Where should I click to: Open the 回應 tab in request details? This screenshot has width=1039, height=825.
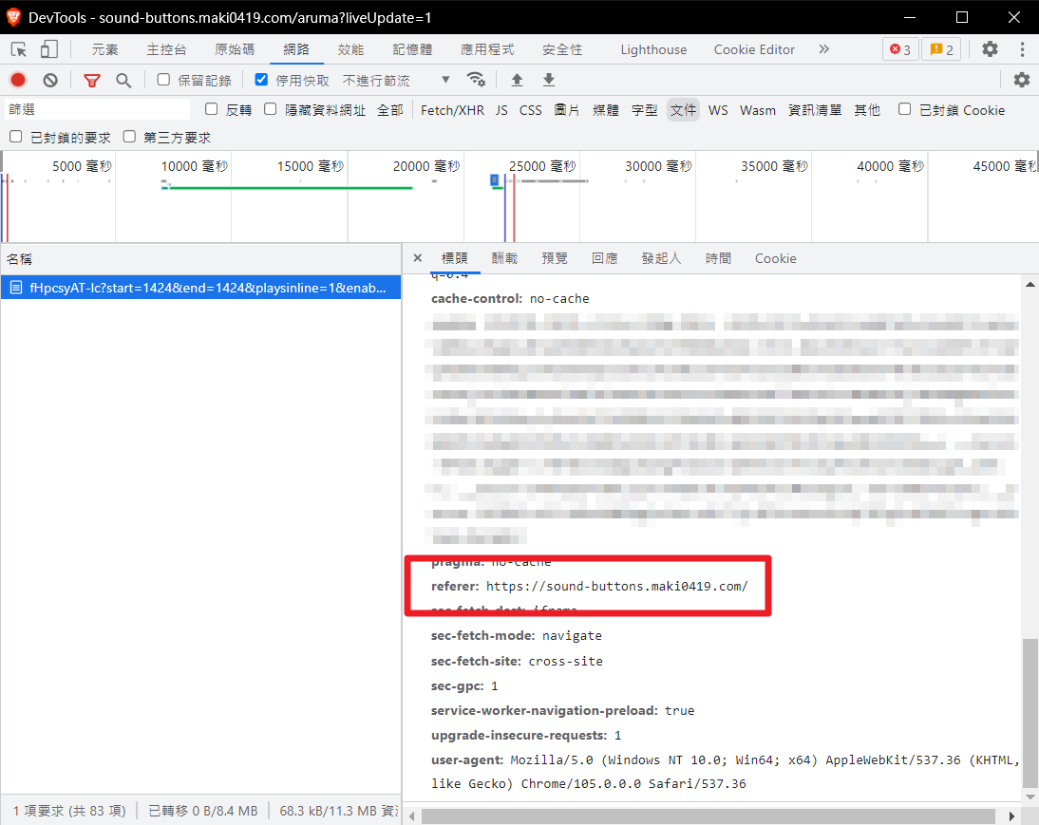coord(604,258)
